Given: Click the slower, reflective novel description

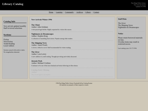Looking at the screenshot, I should (x=51, y=48).
